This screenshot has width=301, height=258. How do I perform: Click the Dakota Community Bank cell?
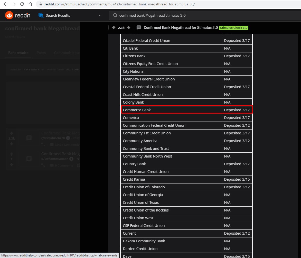point(171,241)
